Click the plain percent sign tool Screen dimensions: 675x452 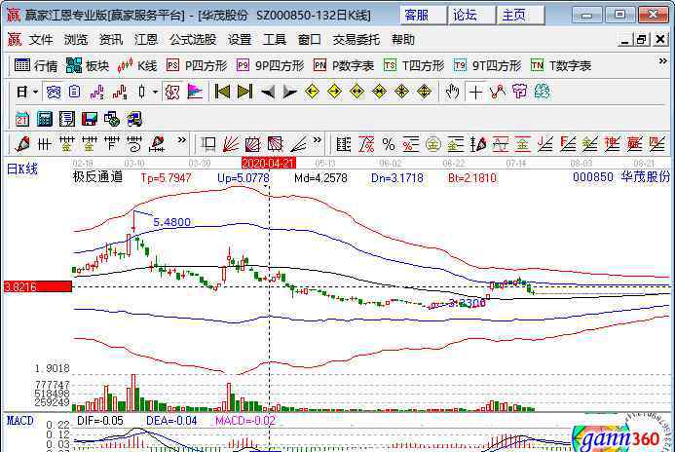point(389,144)
